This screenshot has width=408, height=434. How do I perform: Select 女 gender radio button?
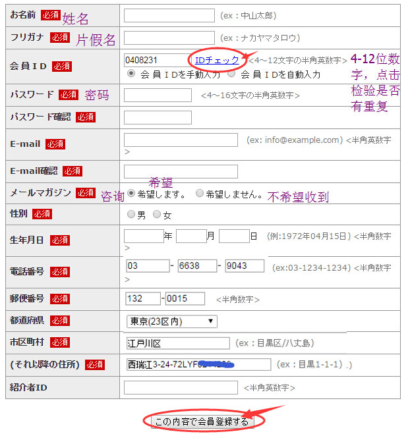[x=157, y=214]
